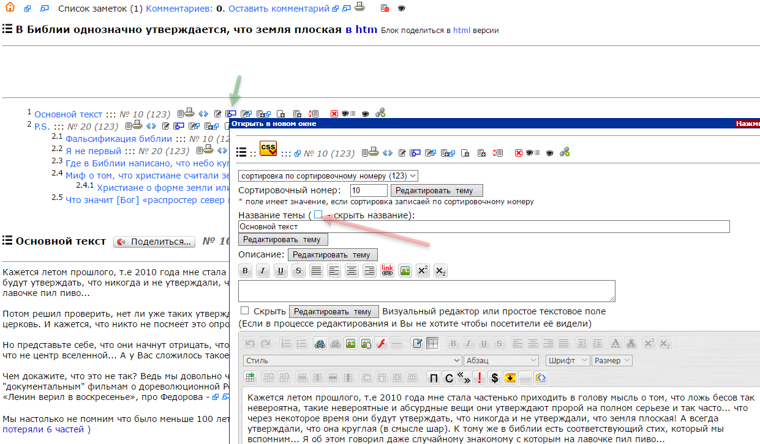Open the P.S. tree link
Viewport: 760px width, 444px height.
[42, 127]
